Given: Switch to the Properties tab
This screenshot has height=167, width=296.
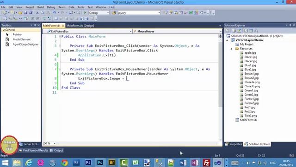Looking at the screenshot, I should (234, 144).
